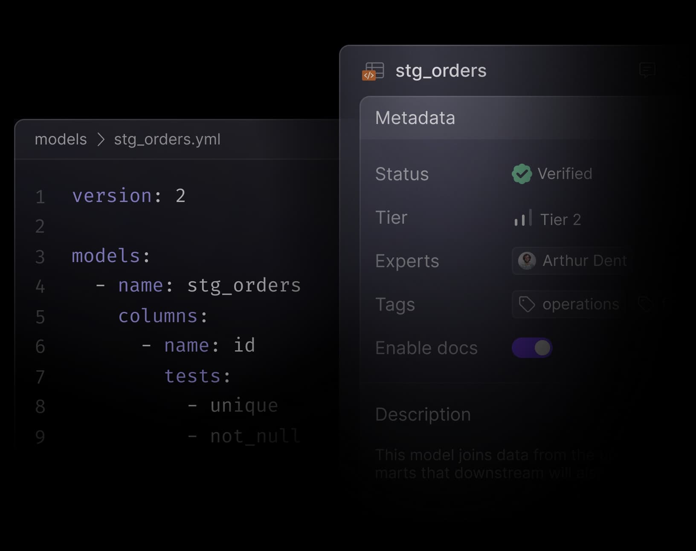The width and height of the screenshot is (696, 551).
Task: Click the stg_orders table model icon
Action: coord(373,71)
